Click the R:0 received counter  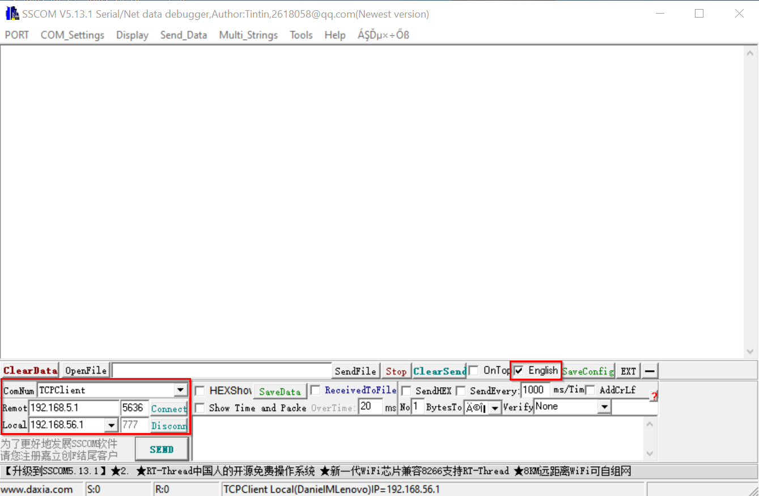(x=162, y=489)
